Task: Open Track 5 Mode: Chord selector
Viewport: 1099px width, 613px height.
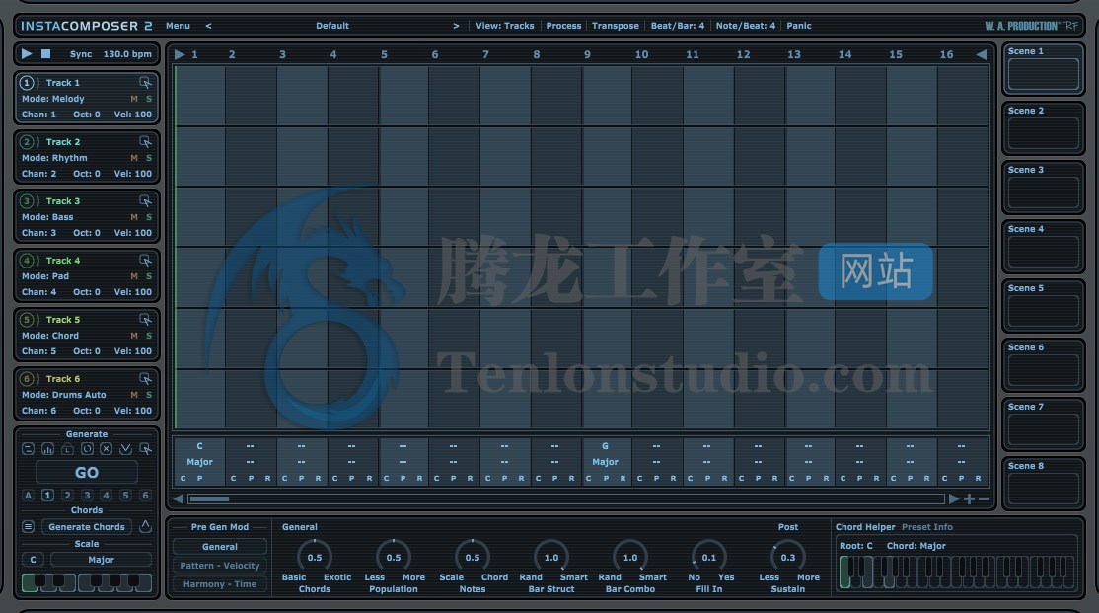Action: point(50,336)
